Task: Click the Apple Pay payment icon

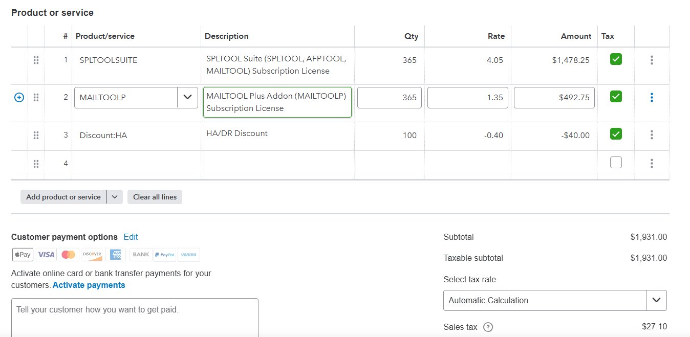Action: click(x=22, y=254)
